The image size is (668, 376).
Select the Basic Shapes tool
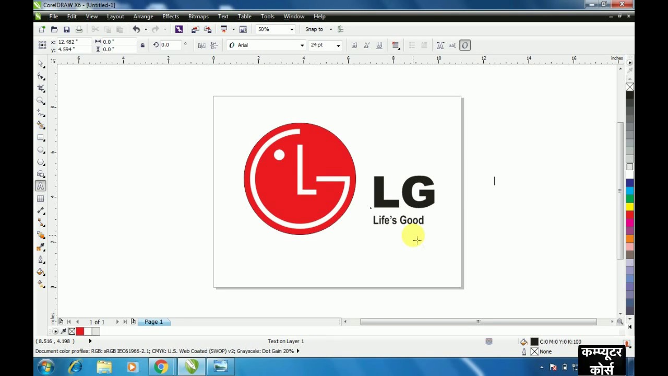[x=41, y=174]
